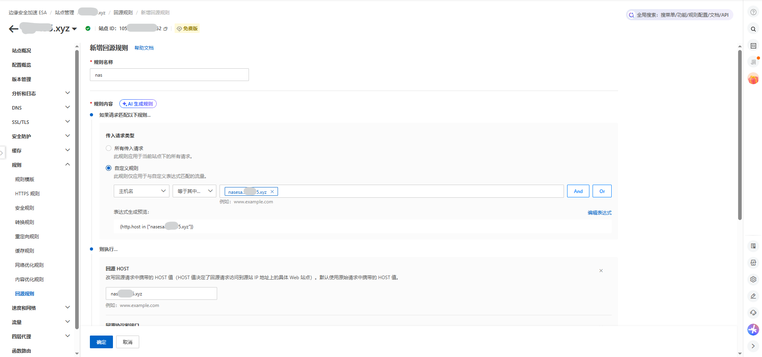Open 配置概览 in the sidebar

pyautogui.click(x=21, y=65)
